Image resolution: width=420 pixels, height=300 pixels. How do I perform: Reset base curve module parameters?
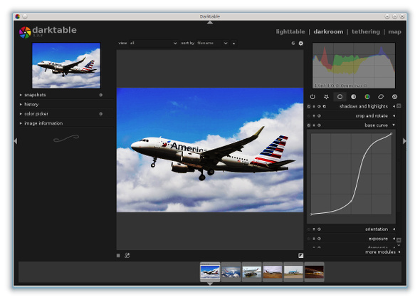[319, 125]
